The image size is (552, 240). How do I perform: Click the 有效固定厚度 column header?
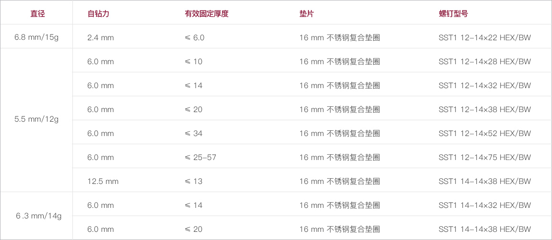click(207, 14)
